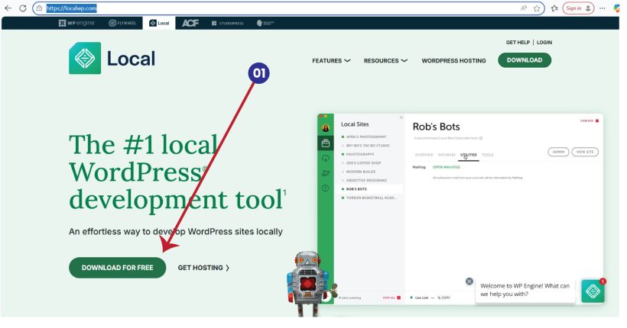Switch to ACF brand tab

[190, 23]
